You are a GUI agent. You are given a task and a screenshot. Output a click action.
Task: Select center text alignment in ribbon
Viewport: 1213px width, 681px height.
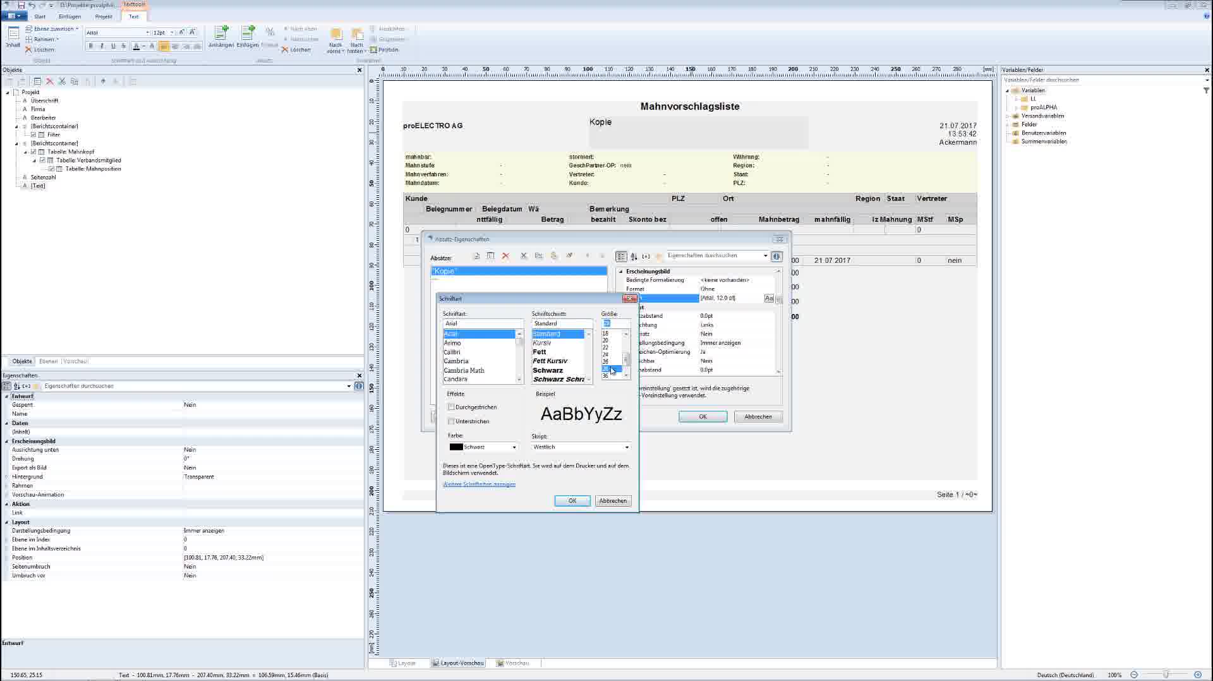175,46
